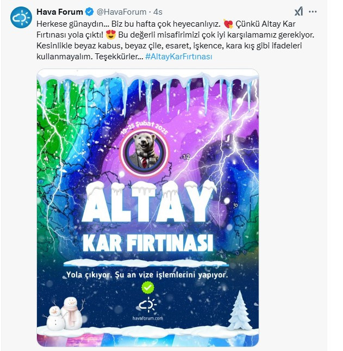Click the large ALTAY title in the image

(x=149, y=201)
